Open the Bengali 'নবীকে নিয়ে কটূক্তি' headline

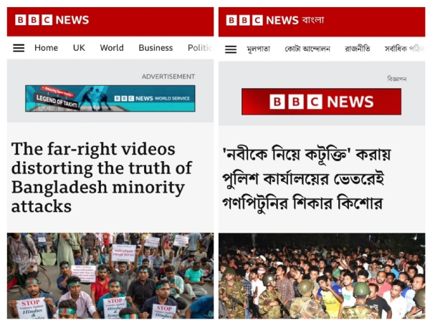tap(306, 178)
